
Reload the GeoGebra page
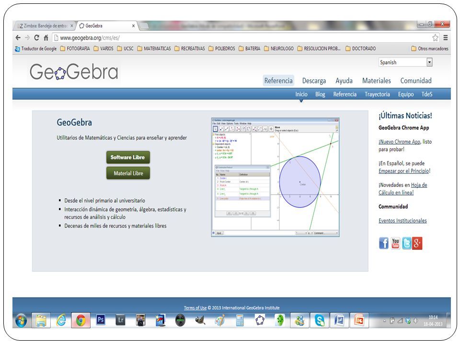point(37,37)
